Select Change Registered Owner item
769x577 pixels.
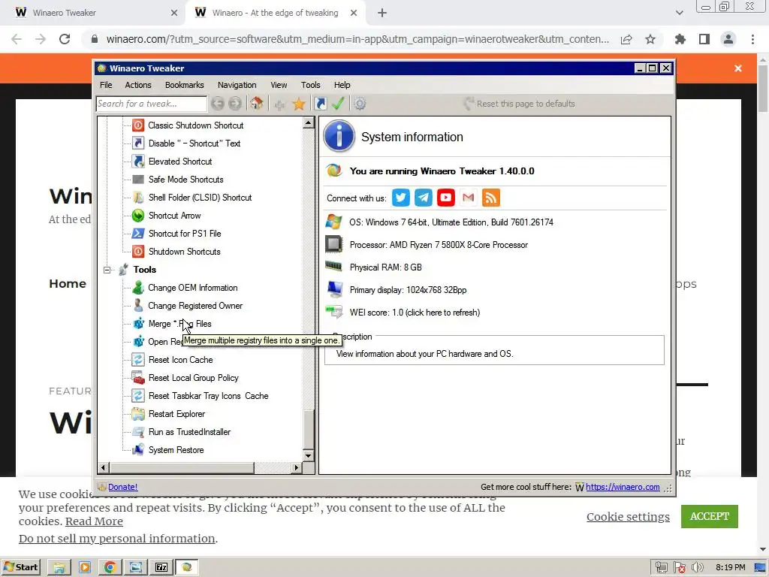[x=195, y=306]
